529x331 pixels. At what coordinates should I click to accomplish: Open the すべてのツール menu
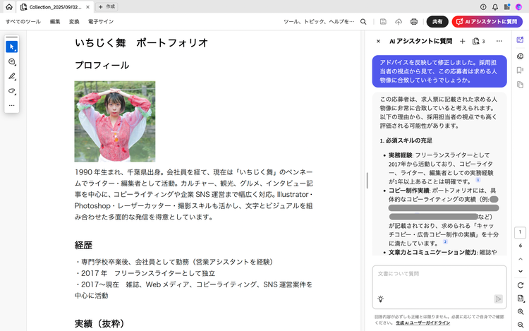[x=23, y=22]
